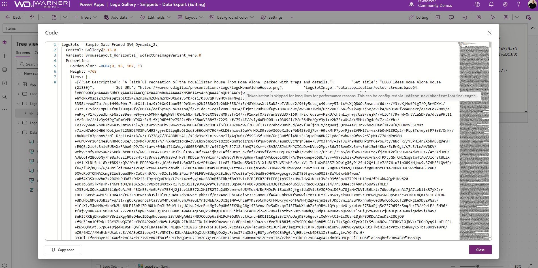538x268 pixels.
Task: Collapse the Data screen tree node
Action: 18,132
